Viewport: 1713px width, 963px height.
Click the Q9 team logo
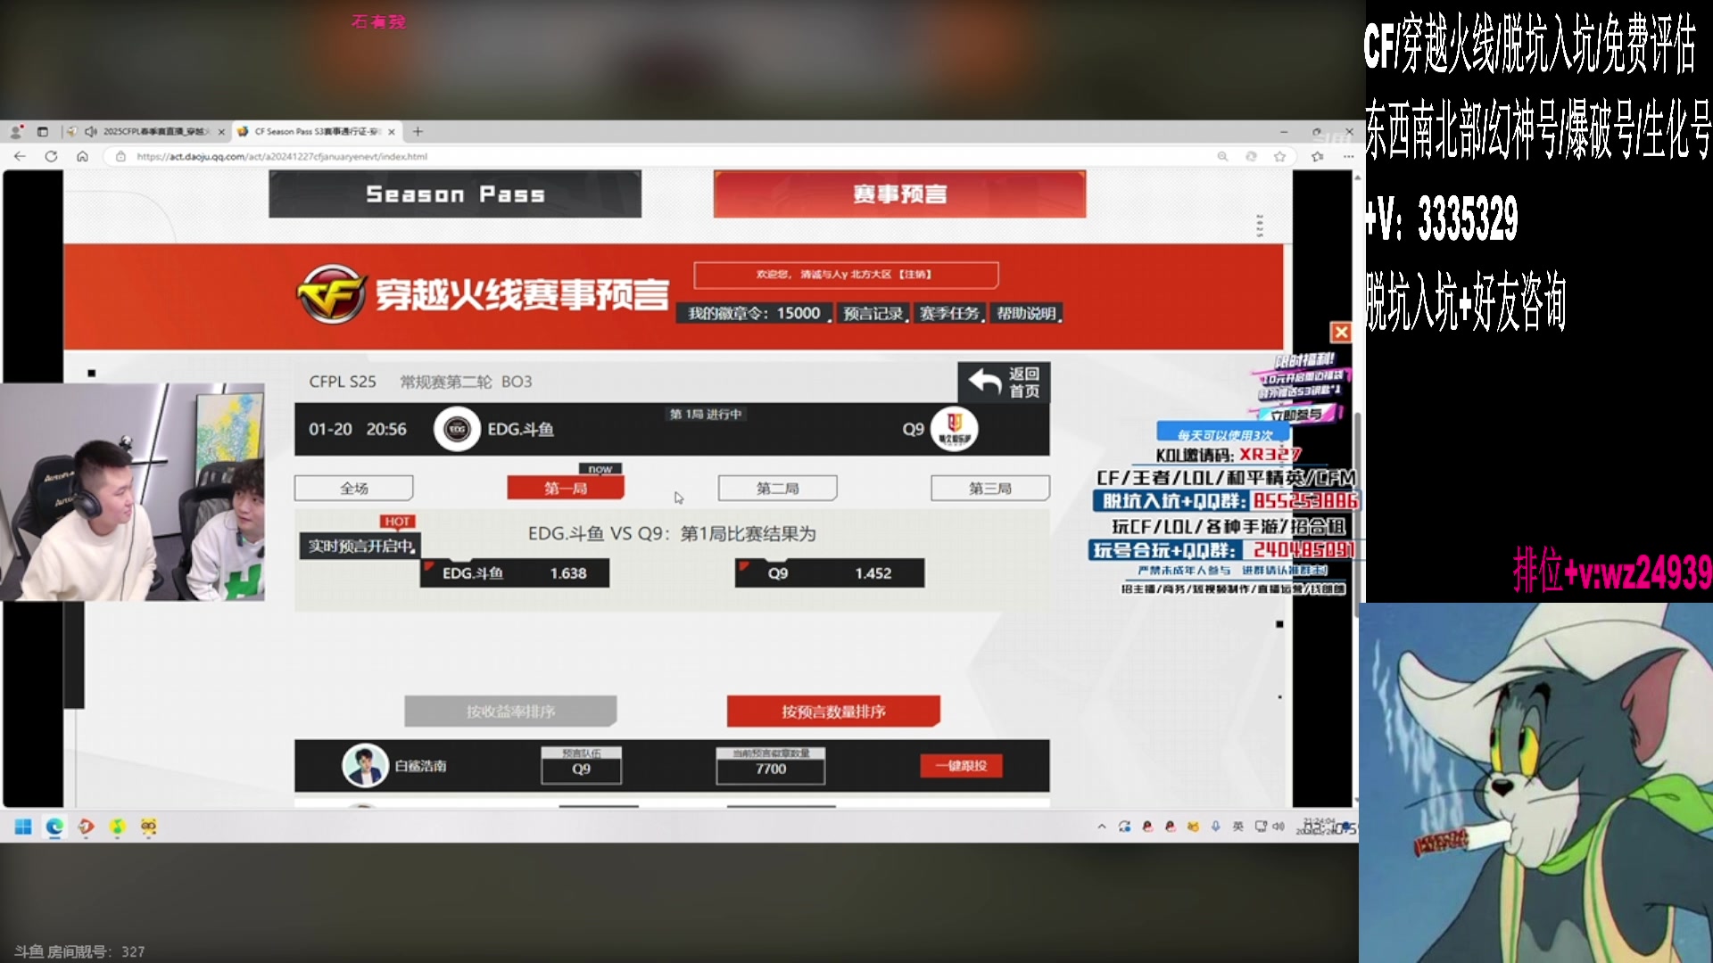tap(955, 429)
